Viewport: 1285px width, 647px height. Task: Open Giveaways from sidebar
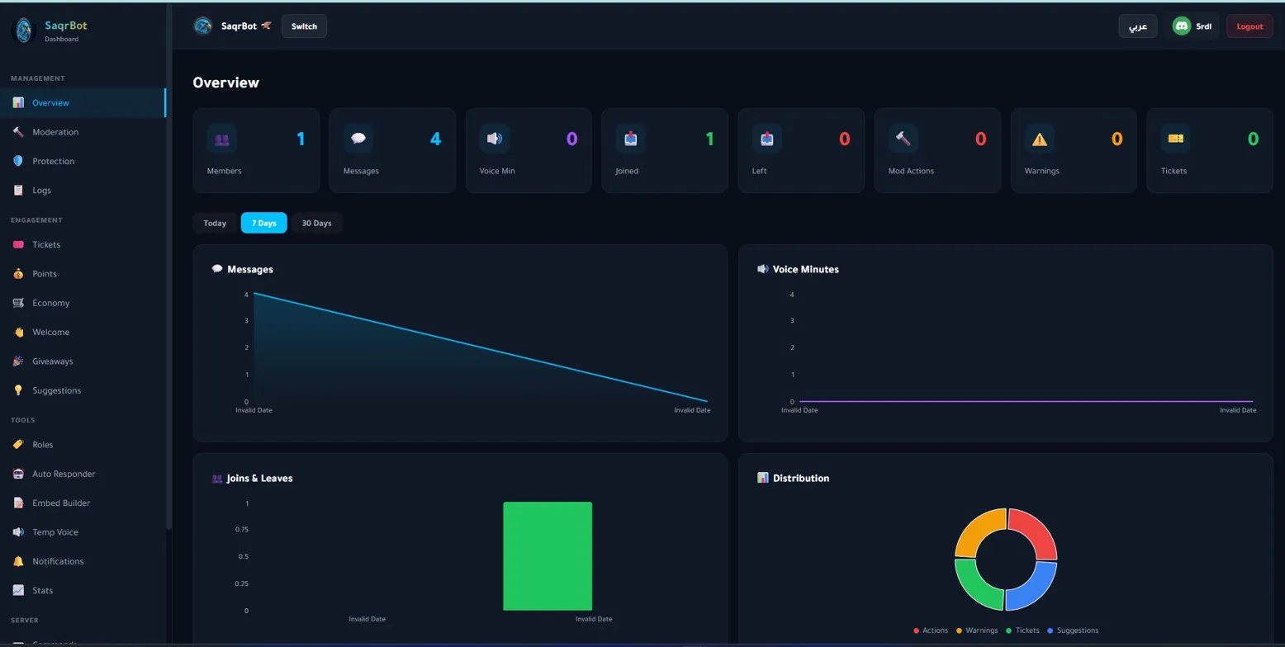click(x=83, y=361)
